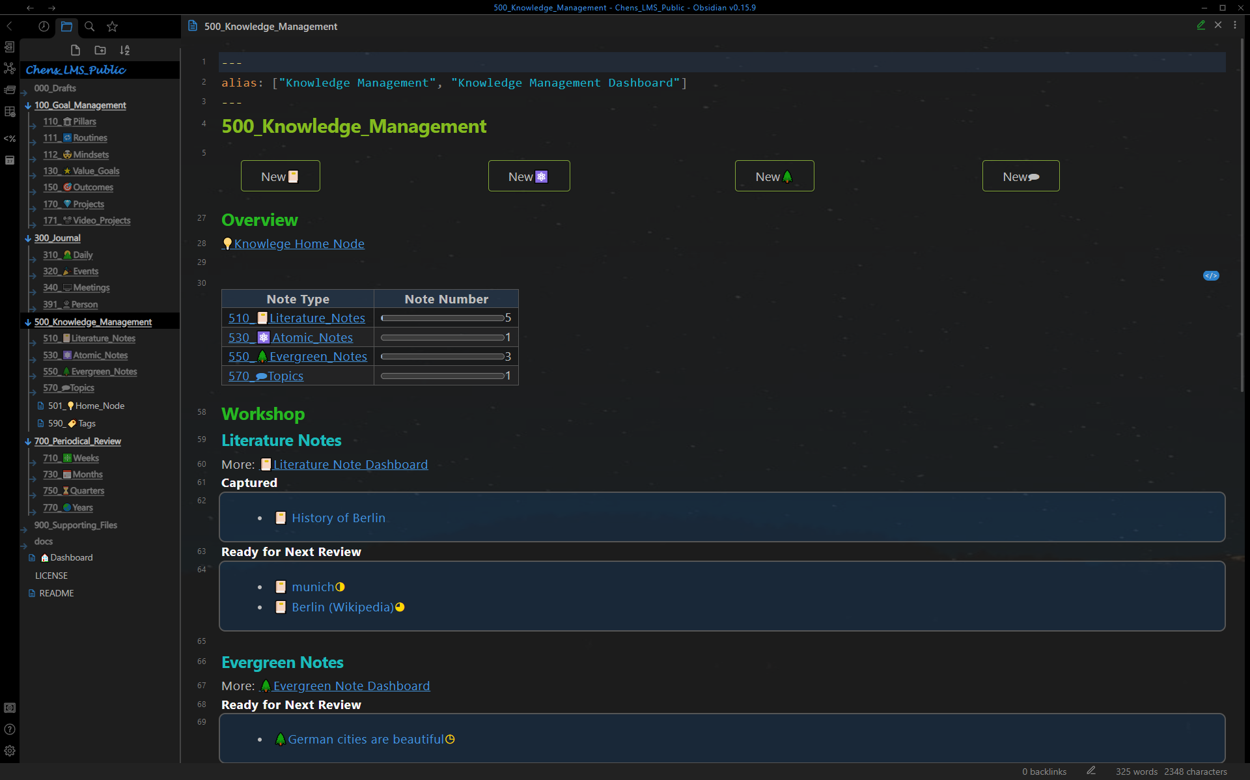Navigate back using title bar arrow
Viewport: 1250px width, 780px height.
click(x=30, y=8)
